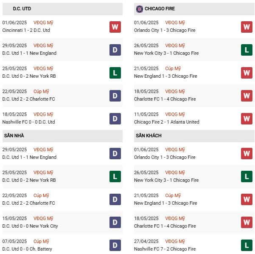The image size is (255, 254).
Task: Open Cúp Mỹ link dated 07/05/2025
Action: click(42, 241)
